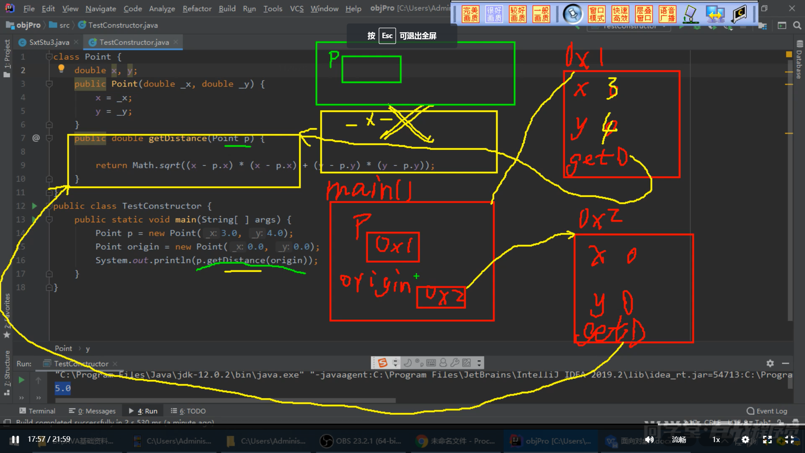Change the 1x playback speed
This screenshot has height=453, width=805.
click(x=716, y=439)
